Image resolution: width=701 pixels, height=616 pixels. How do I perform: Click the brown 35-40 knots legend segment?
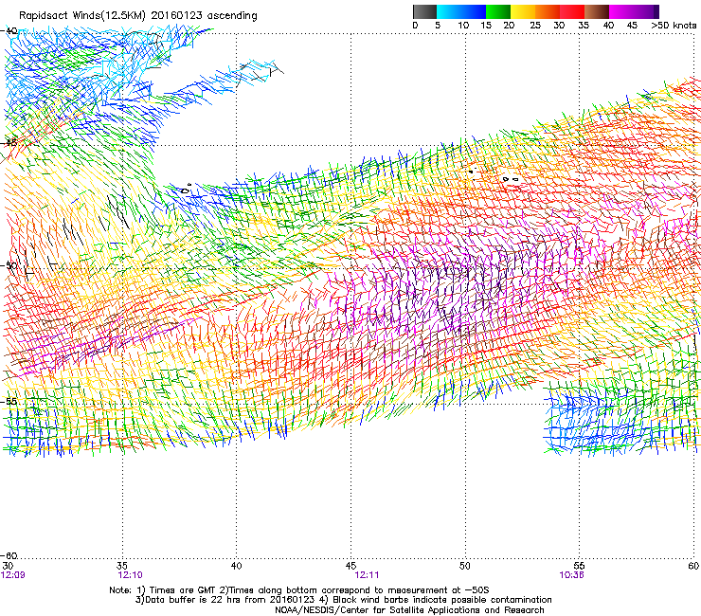click(x=597, y=11)
